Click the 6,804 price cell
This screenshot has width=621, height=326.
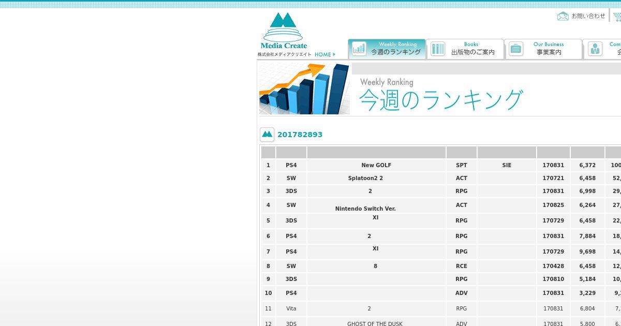tap(587, 308)
